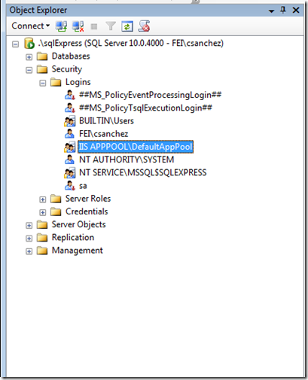The image size is (308, 380).
Task: Click the Security folder icon
Action: pyautogui.click(x=42, y=69)
